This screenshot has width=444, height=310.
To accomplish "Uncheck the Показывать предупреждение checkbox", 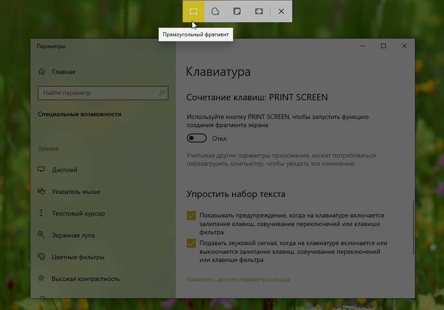I will click(191, 216).
